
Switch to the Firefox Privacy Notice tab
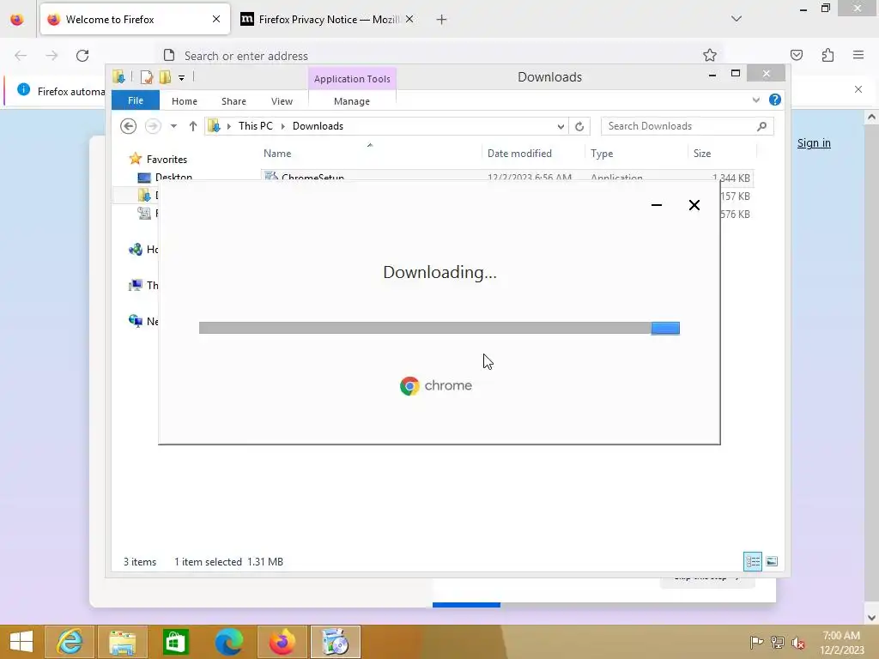click(x=328, y=20)
